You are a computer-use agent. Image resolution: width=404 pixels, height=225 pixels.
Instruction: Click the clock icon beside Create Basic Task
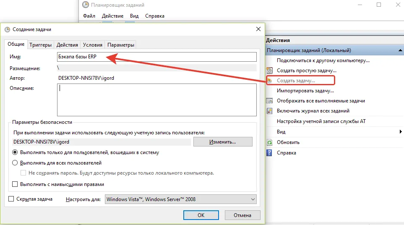[x=269, y=71]
